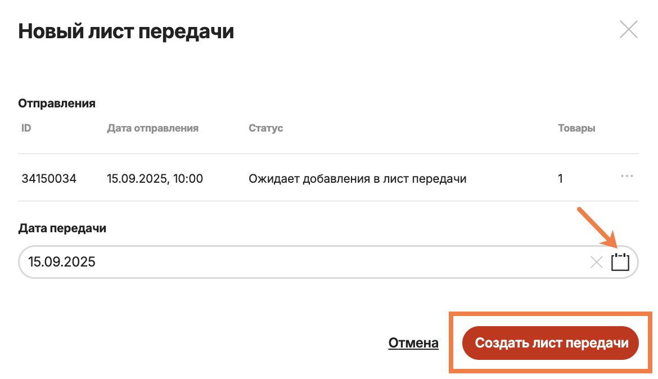The width and height of the screenshot is (658, 379).
Task: Place cursor on the 15.09.2025 date text
Action: tap(62, 261)
